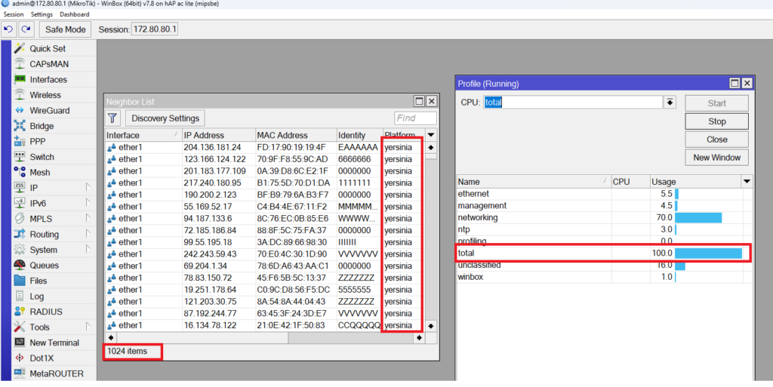773x387 pixels.
Task: Open New Terminal from the sidebar
Action: (54, 342)
